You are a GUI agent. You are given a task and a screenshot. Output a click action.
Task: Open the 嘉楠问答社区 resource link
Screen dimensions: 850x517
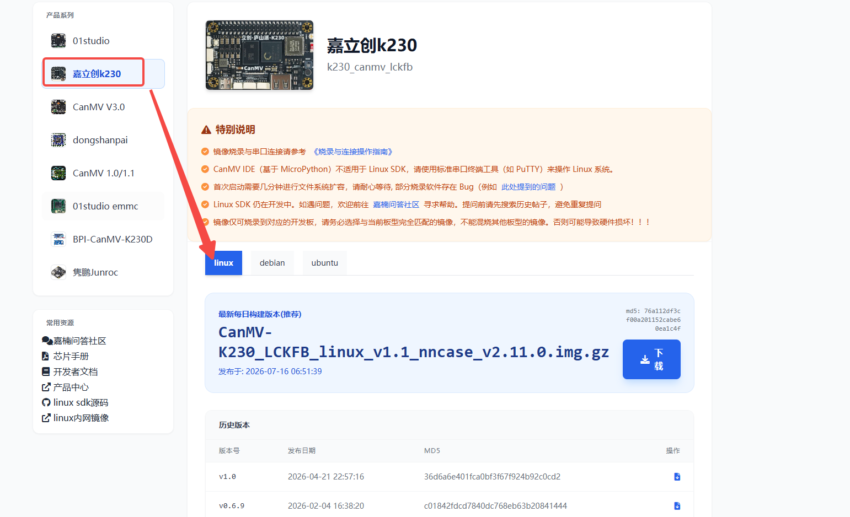(74, 341)
